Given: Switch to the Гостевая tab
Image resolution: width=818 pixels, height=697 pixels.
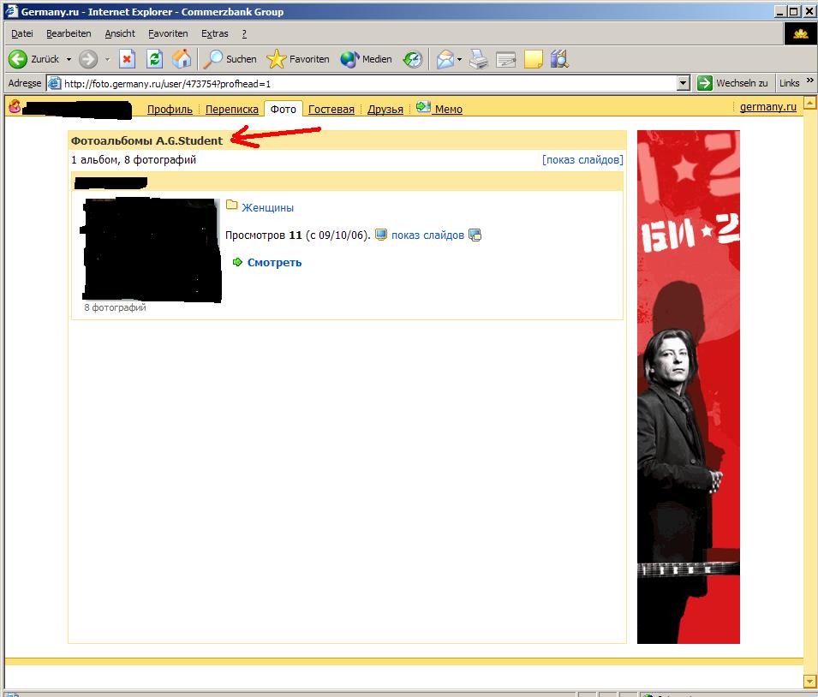Looking at the screenshot, I should point(331,109).
